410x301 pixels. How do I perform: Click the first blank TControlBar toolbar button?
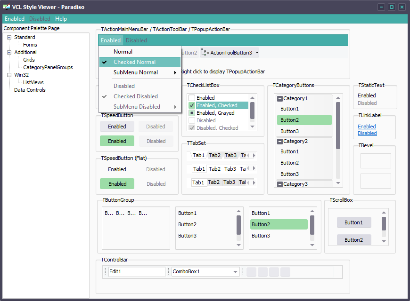point(251,272)
